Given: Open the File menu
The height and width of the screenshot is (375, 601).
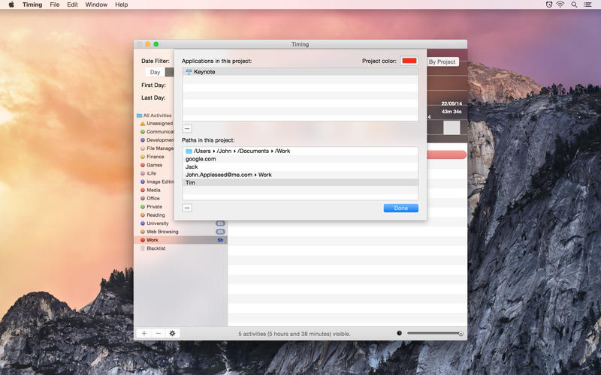Looking at the screenshot, I should coord(55,4).
